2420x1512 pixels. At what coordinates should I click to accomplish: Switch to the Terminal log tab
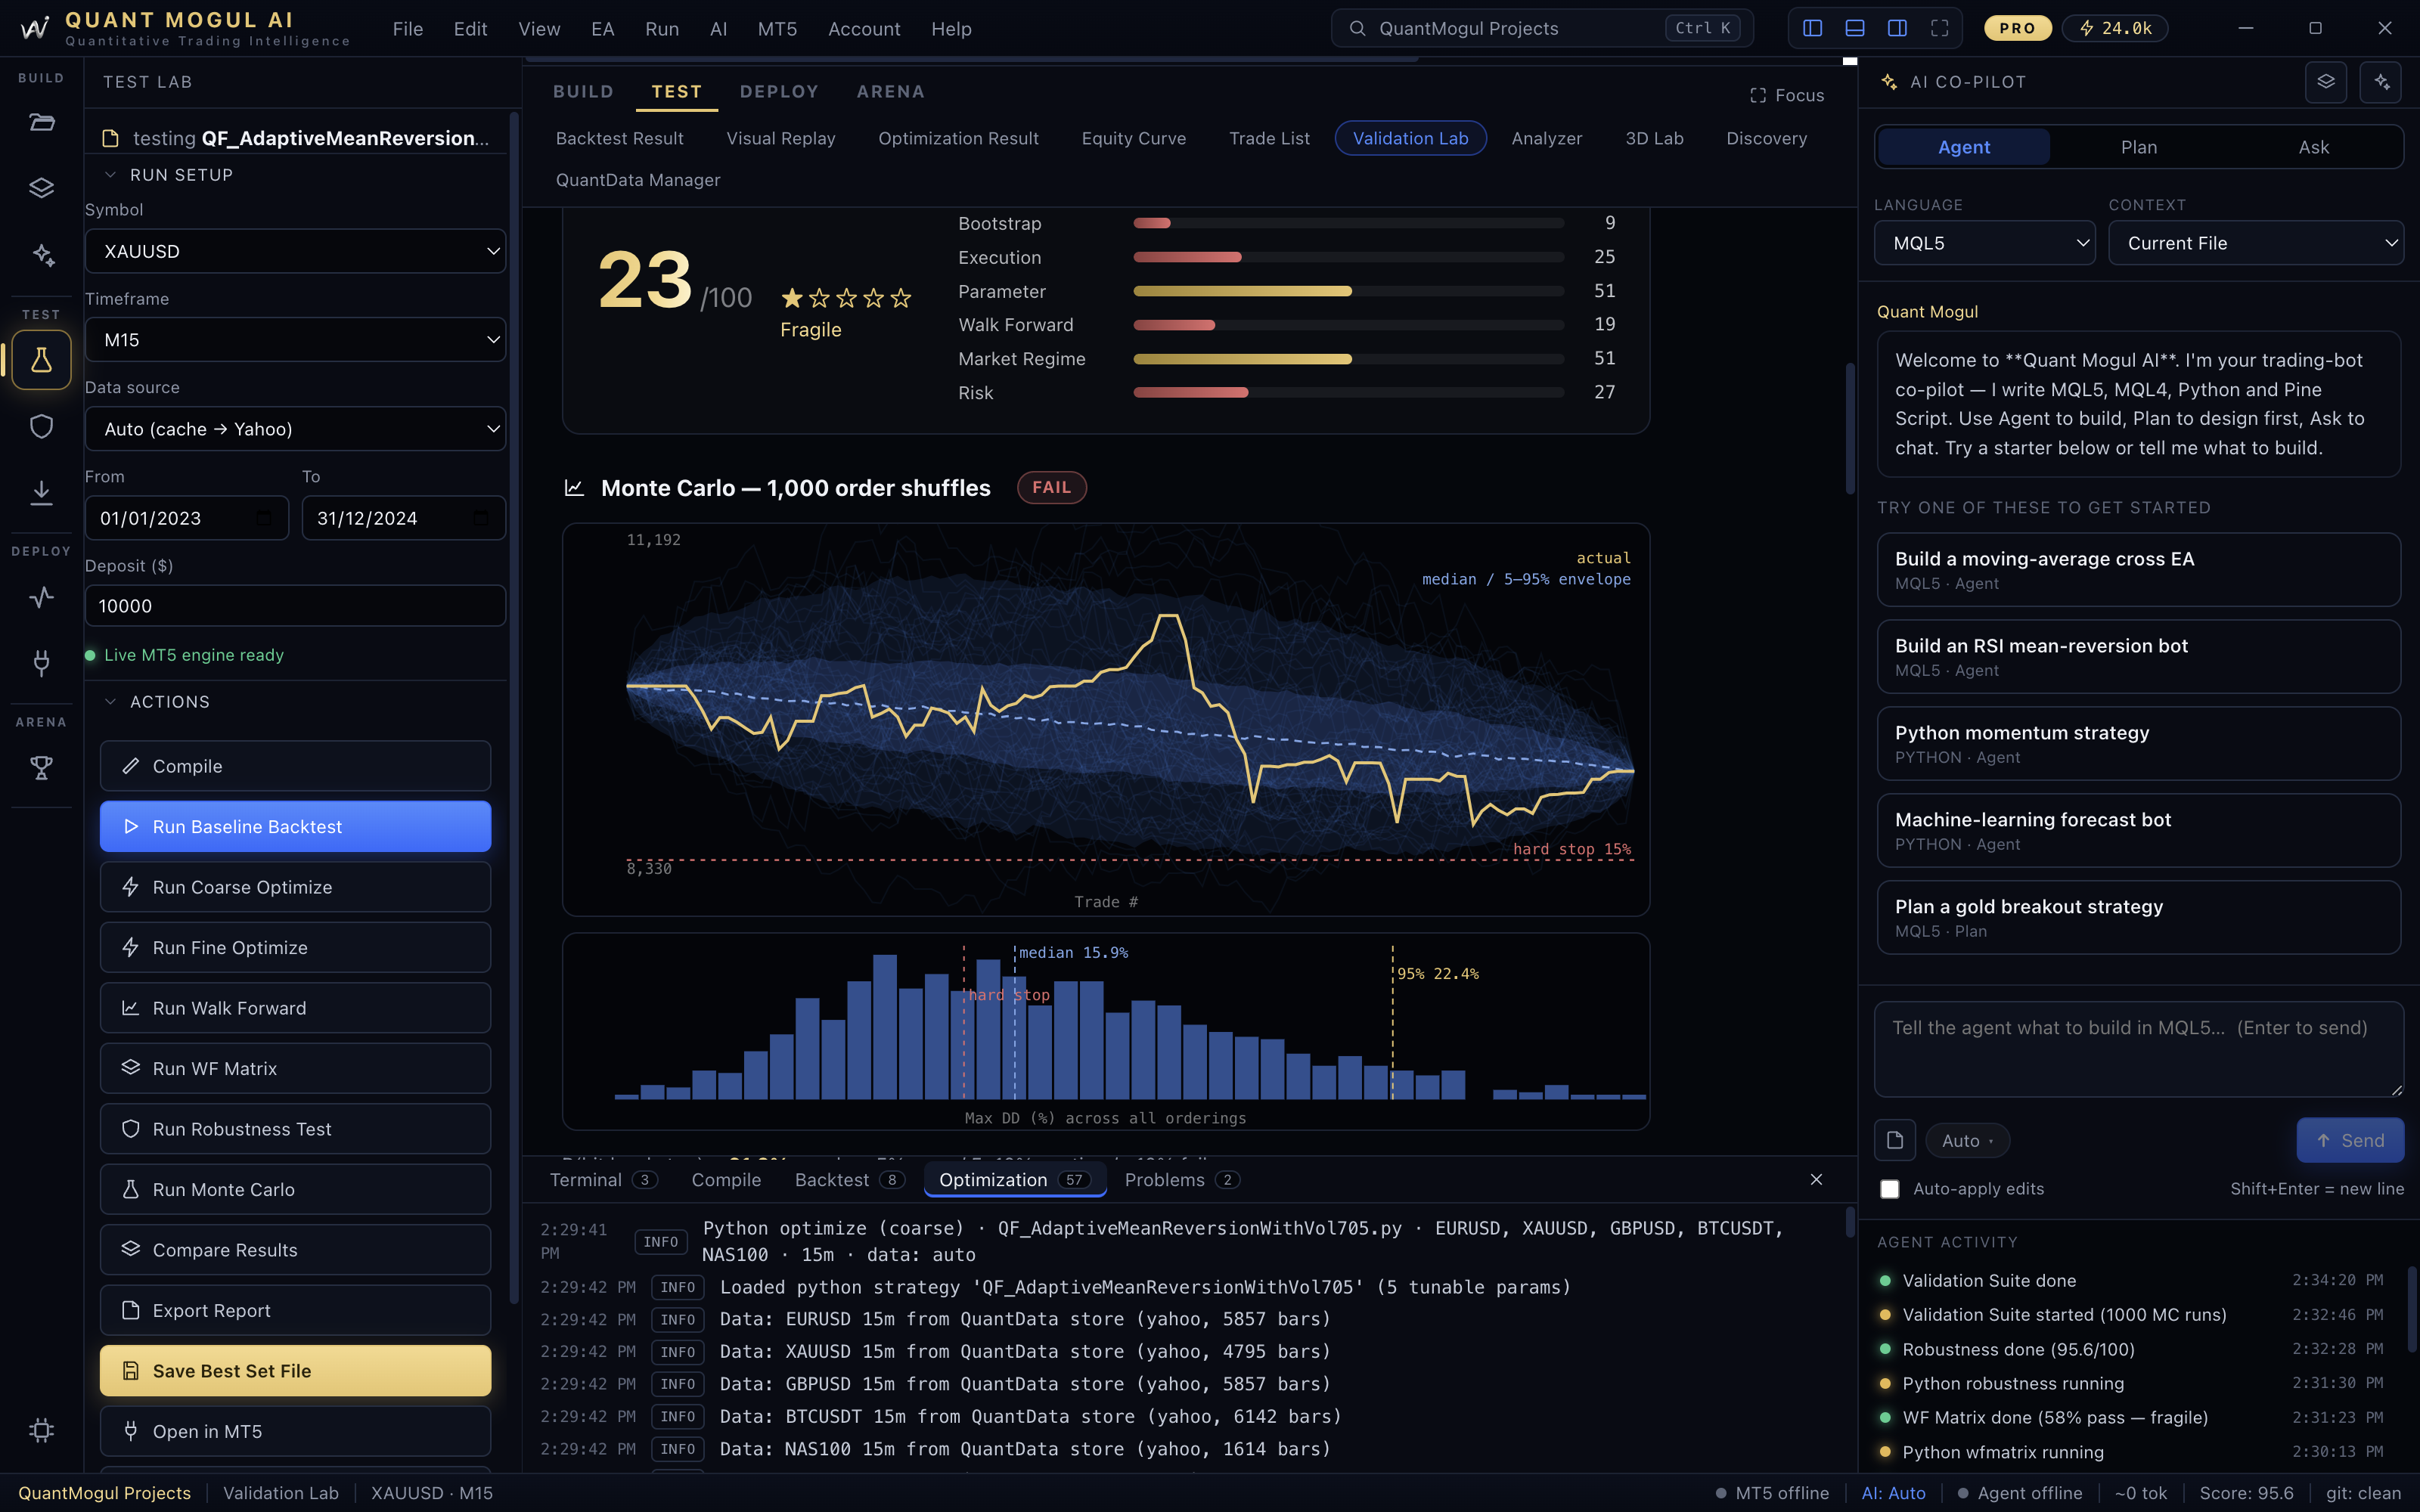(x=603, y=1180)
